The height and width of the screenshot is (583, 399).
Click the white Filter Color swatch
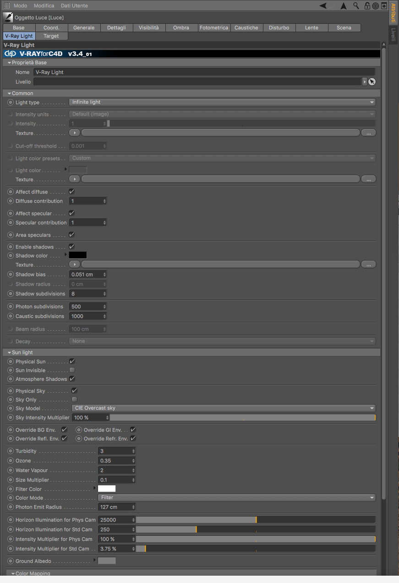[x=107, y=489]
